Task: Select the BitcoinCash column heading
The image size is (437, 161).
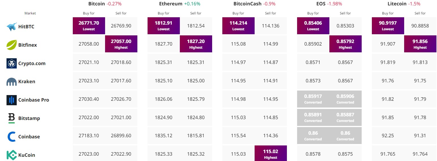Action: coord(247,4)
